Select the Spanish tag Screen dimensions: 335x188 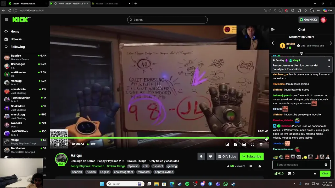click(133, 166)
